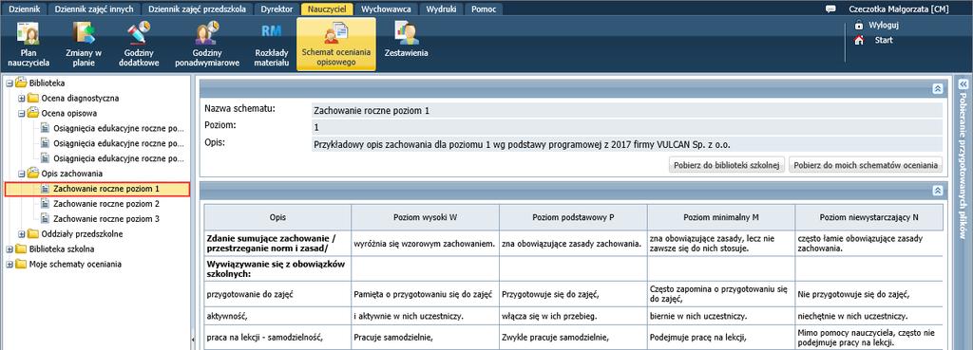
Task: Click the Start link
Action: [x=884, y=40]
